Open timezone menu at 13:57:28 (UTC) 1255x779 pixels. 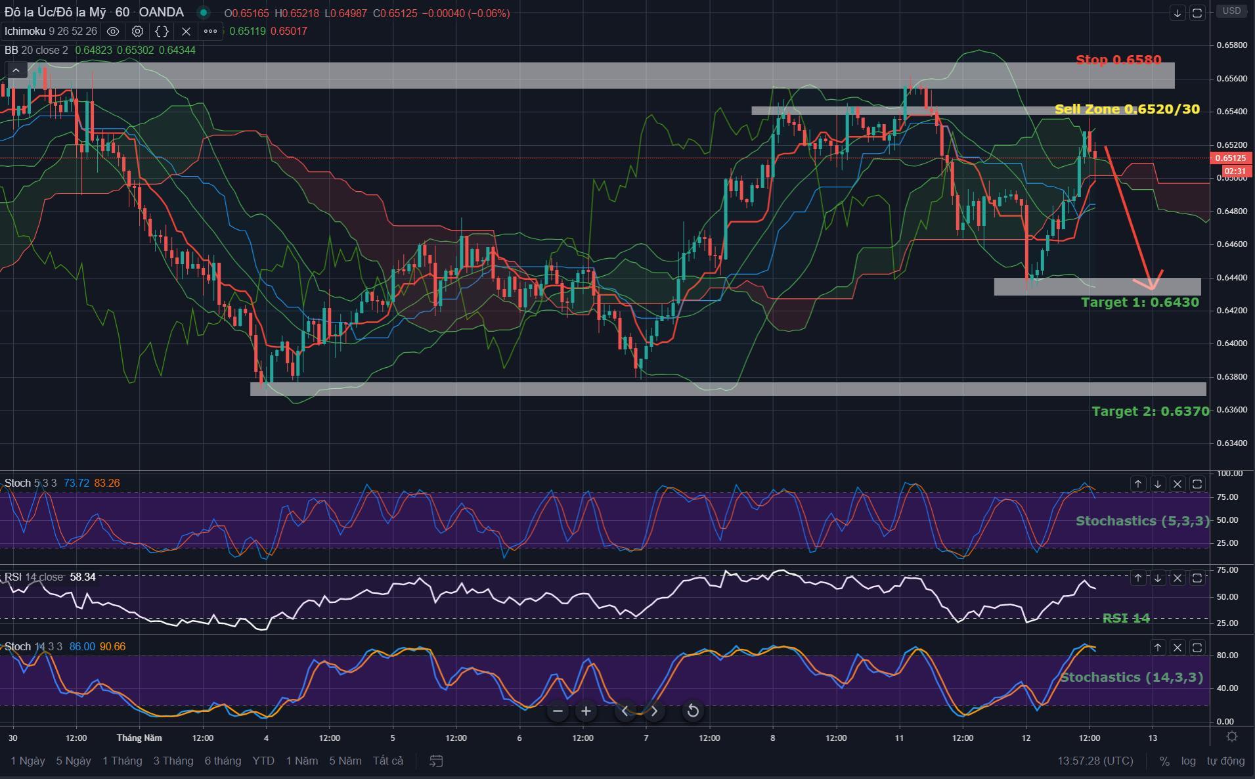click(1095, 761)
